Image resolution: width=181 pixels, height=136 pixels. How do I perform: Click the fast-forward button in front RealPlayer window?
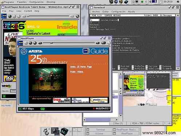click(x=98, y=43)
